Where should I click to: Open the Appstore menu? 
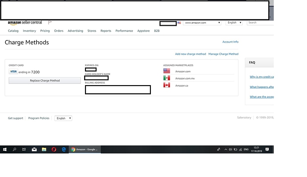tap(144, 31)
